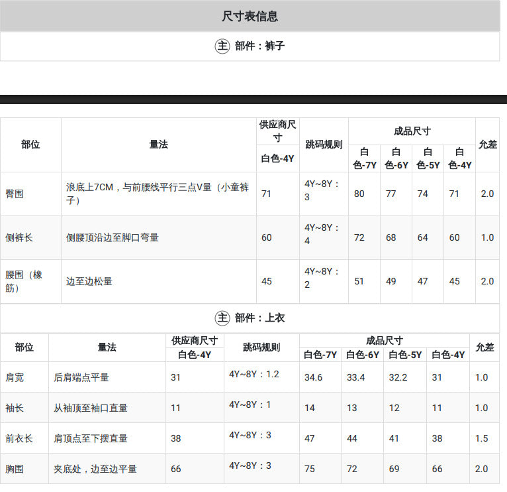Click the 白色-5Y header in top table
Screen dimensions: 507x492
[405, 355]
